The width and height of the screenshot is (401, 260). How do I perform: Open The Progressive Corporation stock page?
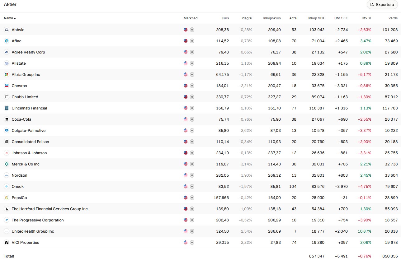click(x=38, y=220)
